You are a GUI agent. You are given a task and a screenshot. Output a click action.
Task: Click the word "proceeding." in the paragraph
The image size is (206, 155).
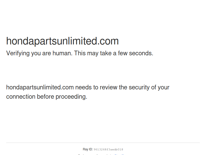click(x=72, y=97)
